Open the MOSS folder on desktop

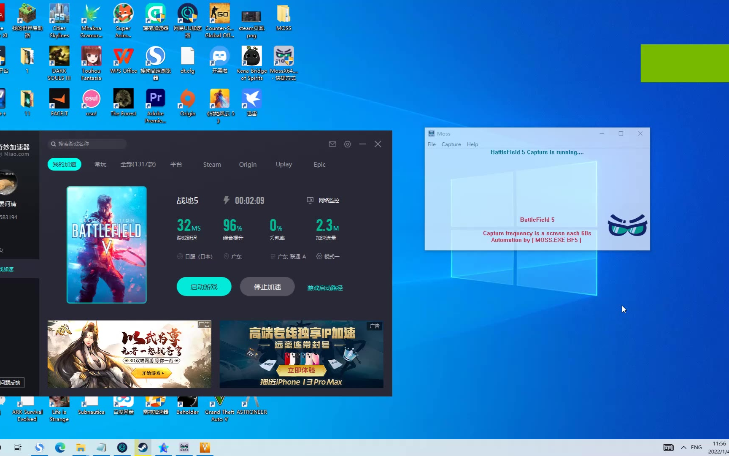[x=283, y=18]
